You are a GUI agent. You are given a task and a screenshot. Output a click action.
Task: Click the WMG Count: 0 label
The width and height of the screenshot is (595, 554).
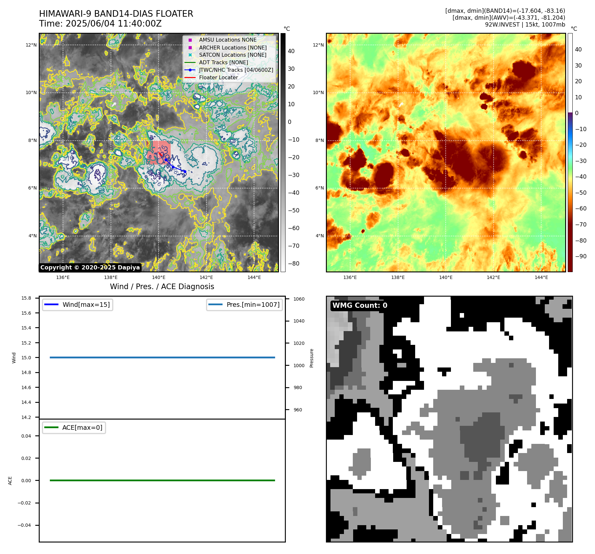pyautogui.click(x=360, y=305)
